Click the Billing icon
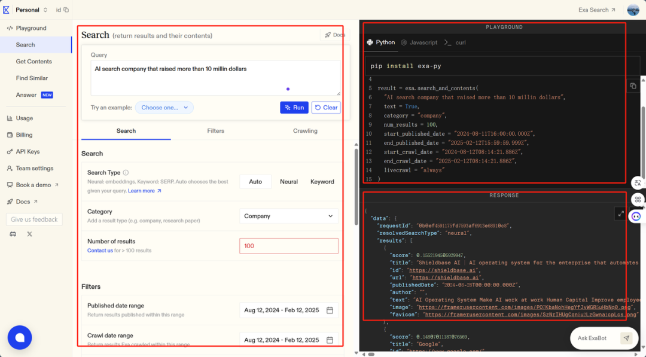Image resolution: width=646 pixels, height=357 pixels. click(10, 135)
